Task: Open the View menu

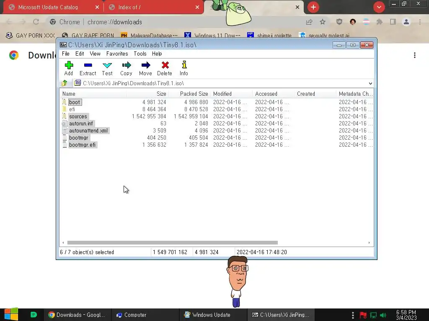Action: pyautogui.click(x=95, y=53)
